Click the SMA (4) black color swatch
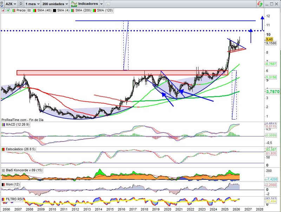281x212 pixels. [x=55, y=11]
